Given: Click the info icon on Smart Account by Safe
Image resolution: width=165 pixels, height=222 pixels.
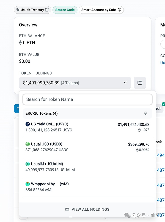Looking at the screenshot, I should coord(119,10).
